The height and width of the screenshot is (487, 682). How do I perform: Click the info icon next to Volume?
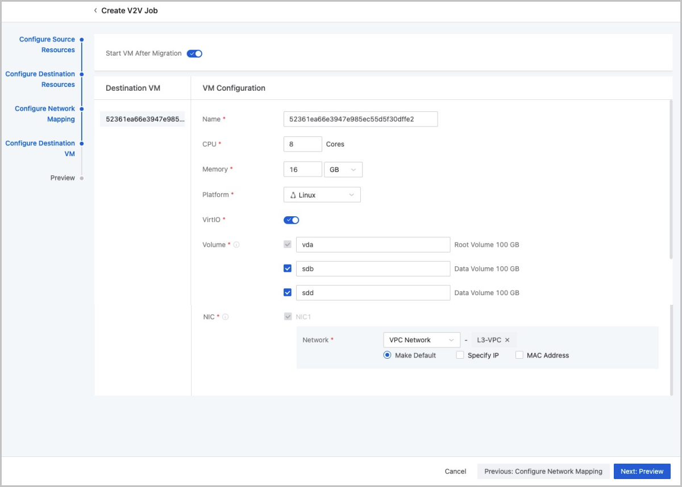pos(236,245)
